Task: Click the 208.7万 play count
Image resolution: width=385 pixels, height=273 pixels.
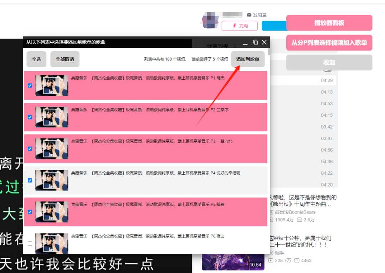Action: tap(283, 261)
